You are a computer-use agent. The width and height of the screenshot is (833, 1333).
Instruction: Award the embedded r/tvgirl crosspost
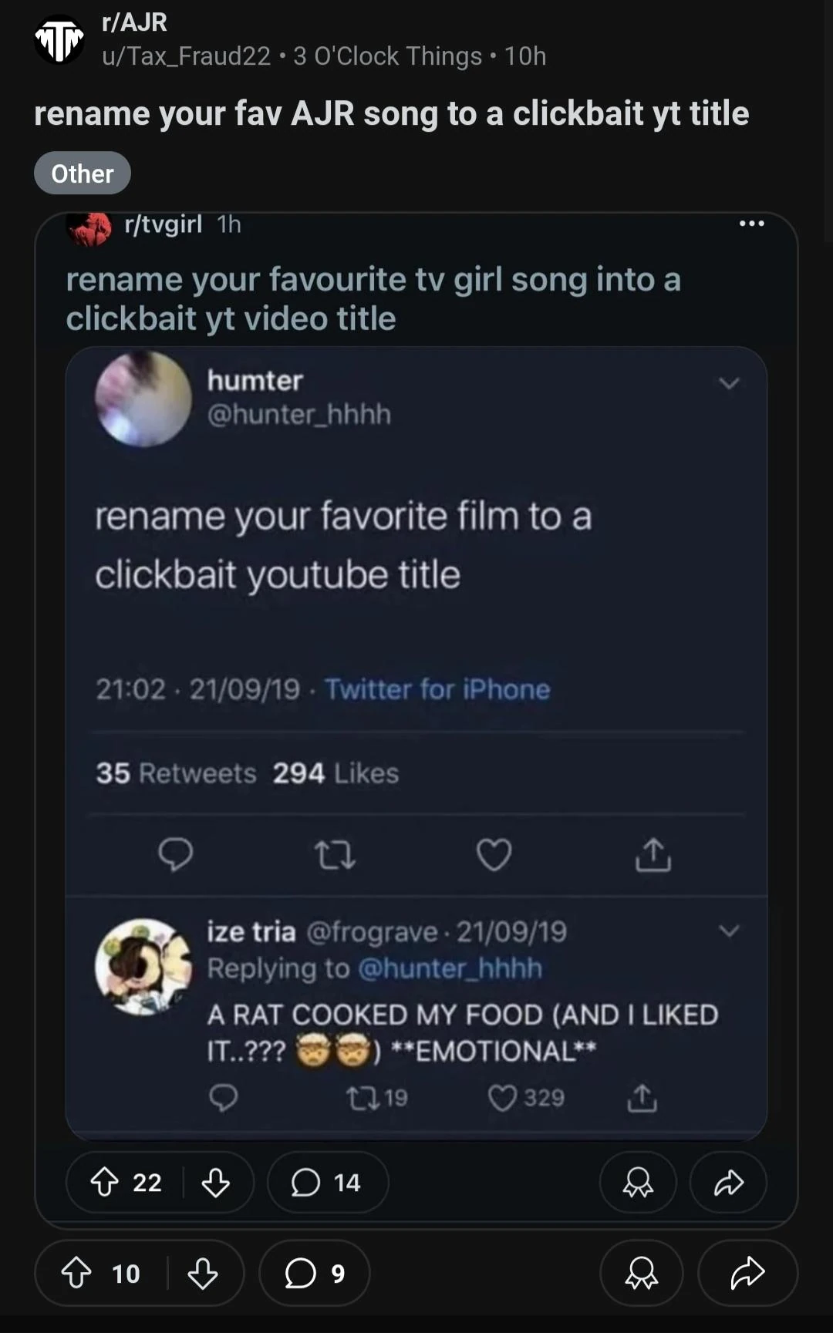[x=638, y=1182]
